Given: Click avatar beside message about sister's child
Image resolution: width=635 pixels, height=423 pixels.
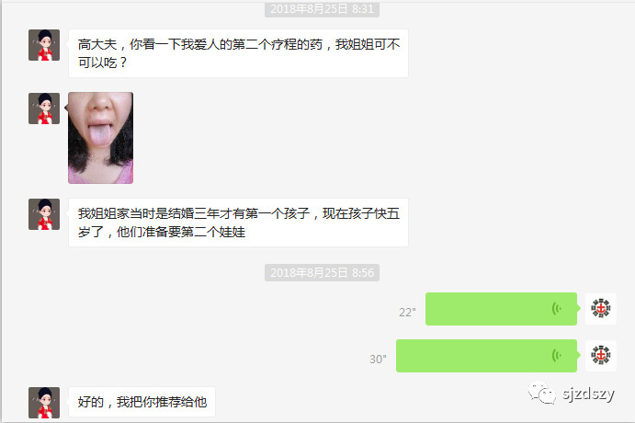Looking at the screenshot, I should [44, 214].
